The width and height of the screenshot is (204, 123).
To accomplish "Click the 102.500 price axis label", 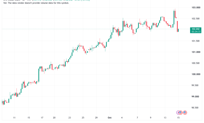I will (x=195, y=19).
